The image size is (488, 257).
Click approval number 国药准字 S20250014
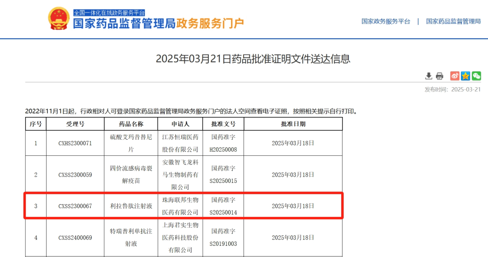coord(223,206)
